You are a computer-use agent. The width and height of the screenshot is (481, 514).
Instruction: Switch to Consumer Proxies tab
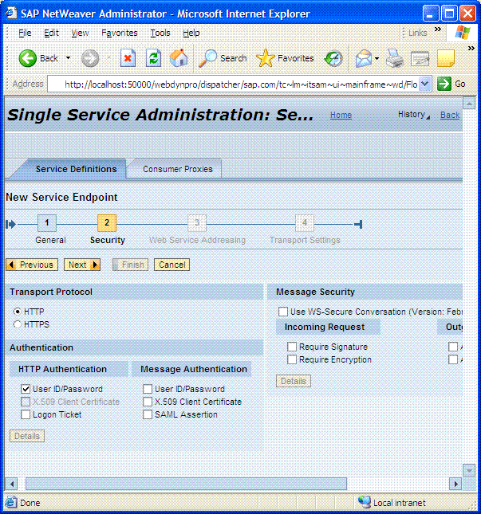[x=178, y=169]
